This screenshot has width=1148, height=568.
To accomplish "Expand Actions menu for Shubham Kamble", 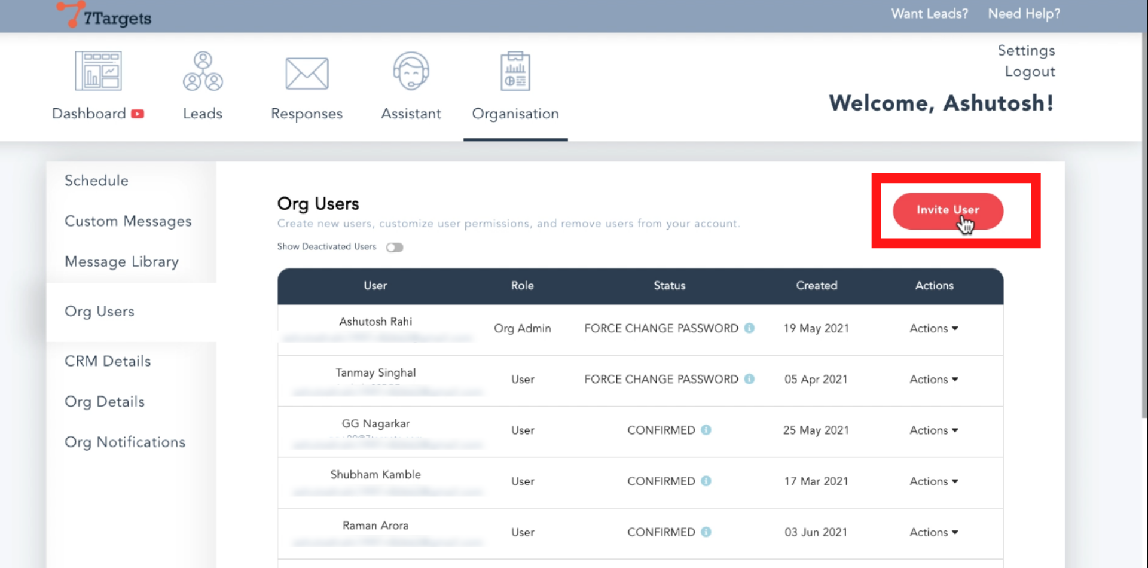I will 933,481.
